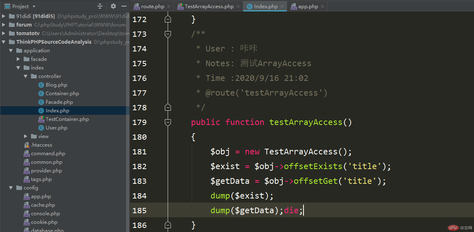Click the tomatotv folder icon
474x232 pixels.
click(x=12, y=33)
